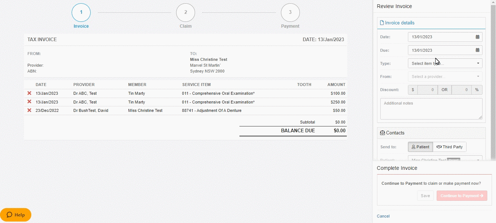The height and width of the screenshot is (223, 496).
Task: Click the $ discount prefix label
Action: (x=413, y=90)
